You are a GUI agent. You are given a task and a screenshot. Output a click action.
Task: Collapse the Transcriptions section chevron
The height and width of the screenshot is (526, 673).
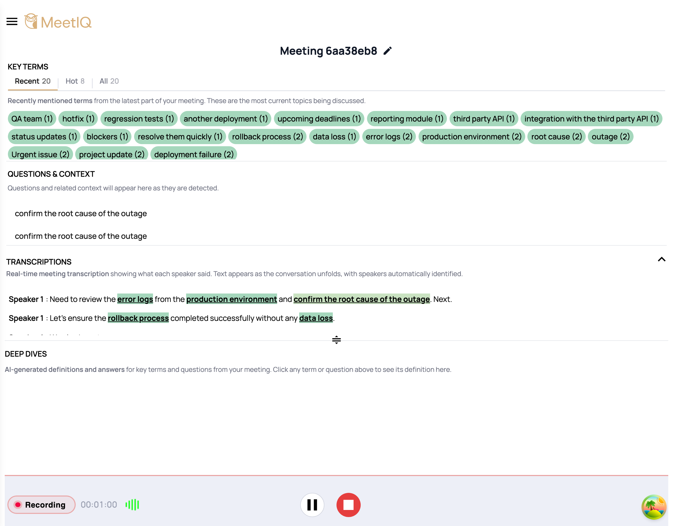coord(661,259)
